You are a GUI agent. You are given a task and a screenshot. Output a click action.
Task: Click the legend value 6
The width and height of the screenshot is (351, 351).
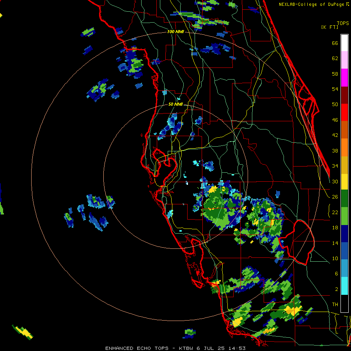tap(337, 274)
